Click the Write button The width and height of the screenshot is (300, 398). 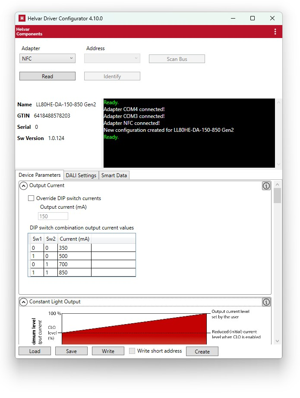pyautogui.click(x=108, y=351)
